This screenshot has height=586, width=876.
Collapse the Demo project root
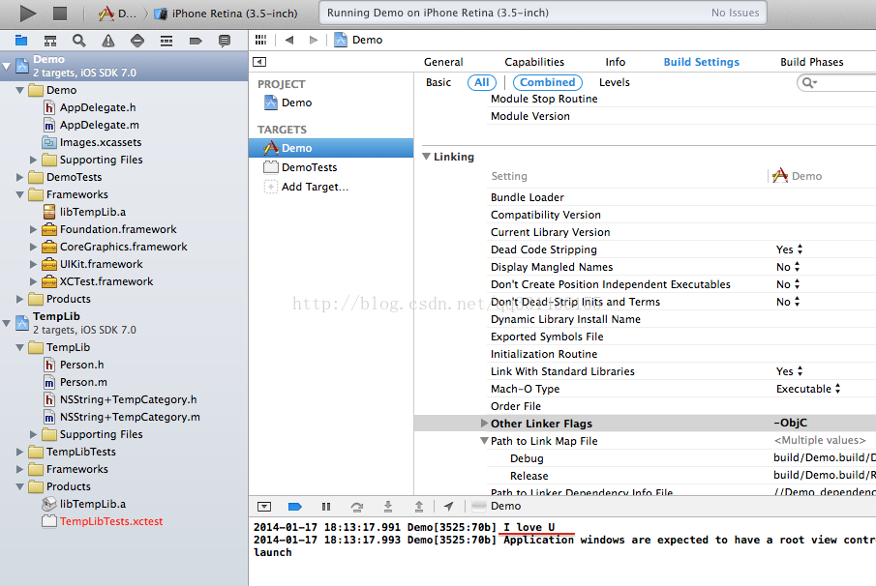click(x=7, y=66)
